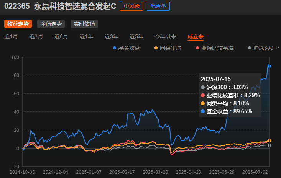Select the 近3年 time range
The width and height of the screenshot is (281, 178).
click(x=112, y=36)
